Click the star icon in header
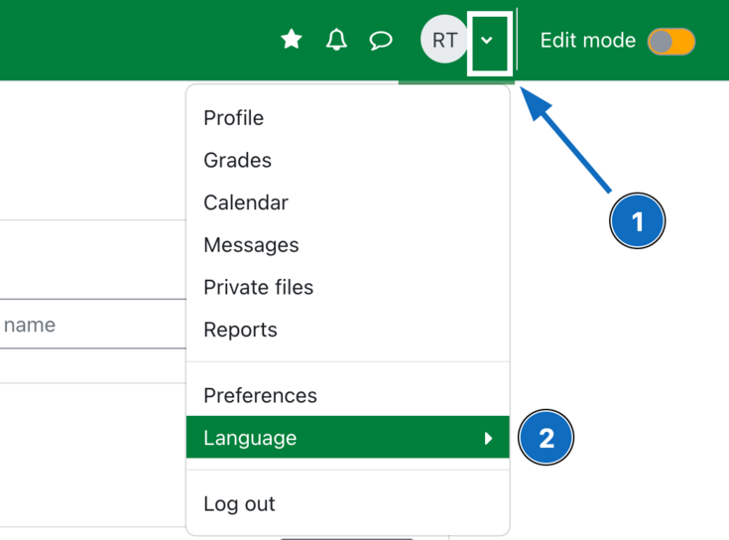729x540 pixels. click(292, 39)
